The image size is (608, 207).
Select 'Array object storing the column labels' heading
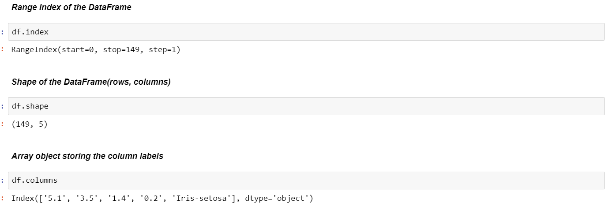[x=87, y=156]
